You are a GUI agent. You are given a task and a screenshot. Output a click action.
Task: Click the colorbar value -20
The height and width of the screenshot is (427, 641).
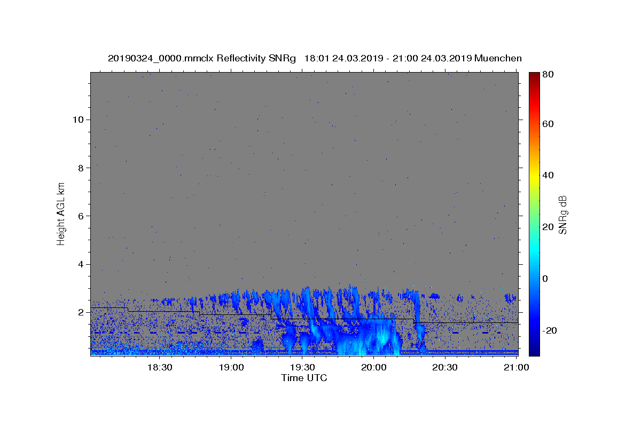pyautogui.click(x=550, y=330)
